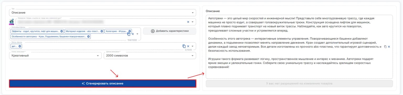This screenshot has height=95, width=403.
Task: Clear all key phrases
Action: tap(133, 34)
